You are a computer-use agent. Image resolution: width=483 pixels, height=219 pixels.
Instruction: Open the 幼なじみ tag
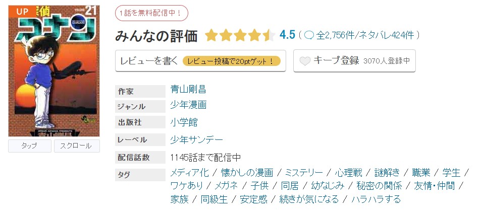[328, 185]
